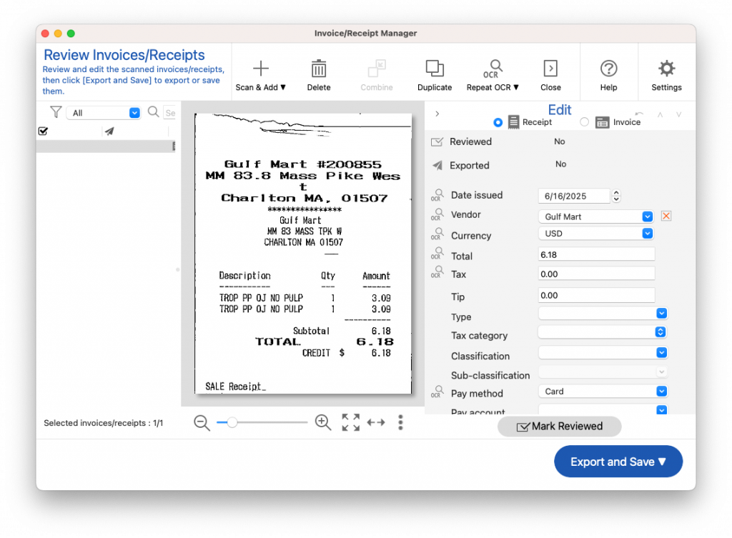Open the Classification dropdown
The height and width of the screenshot is (538, 732).
(661, 352)
